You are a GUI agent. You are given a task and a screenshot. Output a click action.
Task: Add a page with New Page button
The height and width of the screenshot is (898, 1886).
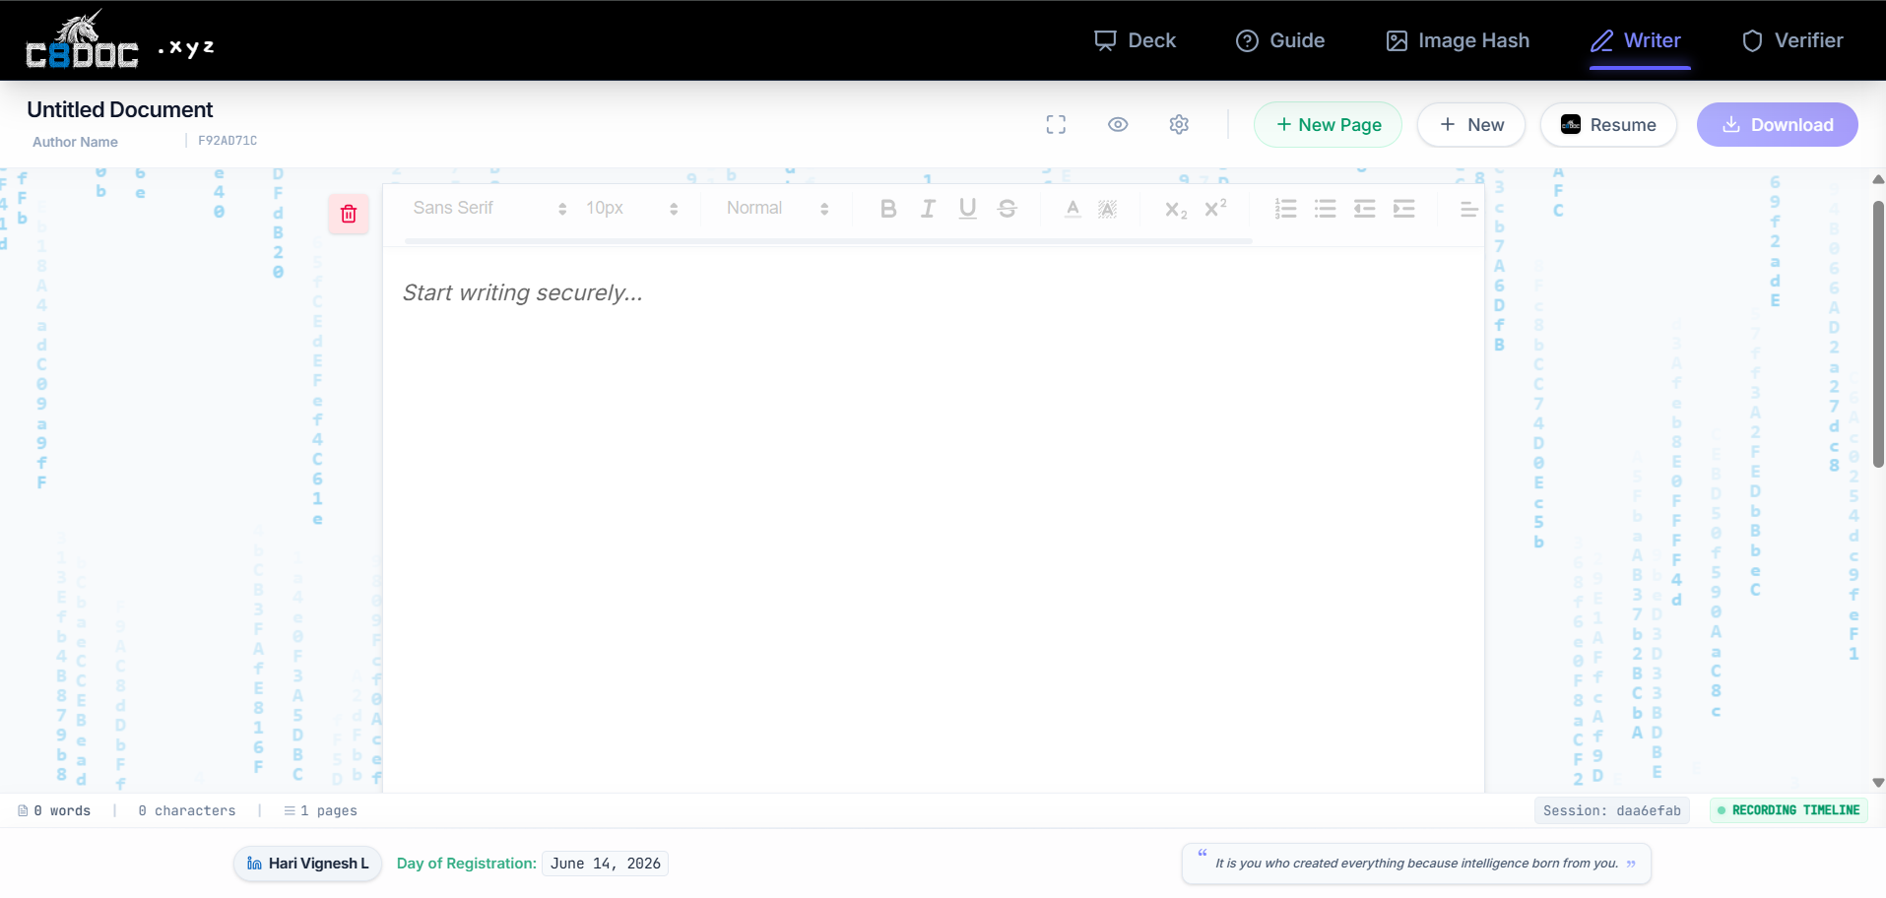point(1328,125)
